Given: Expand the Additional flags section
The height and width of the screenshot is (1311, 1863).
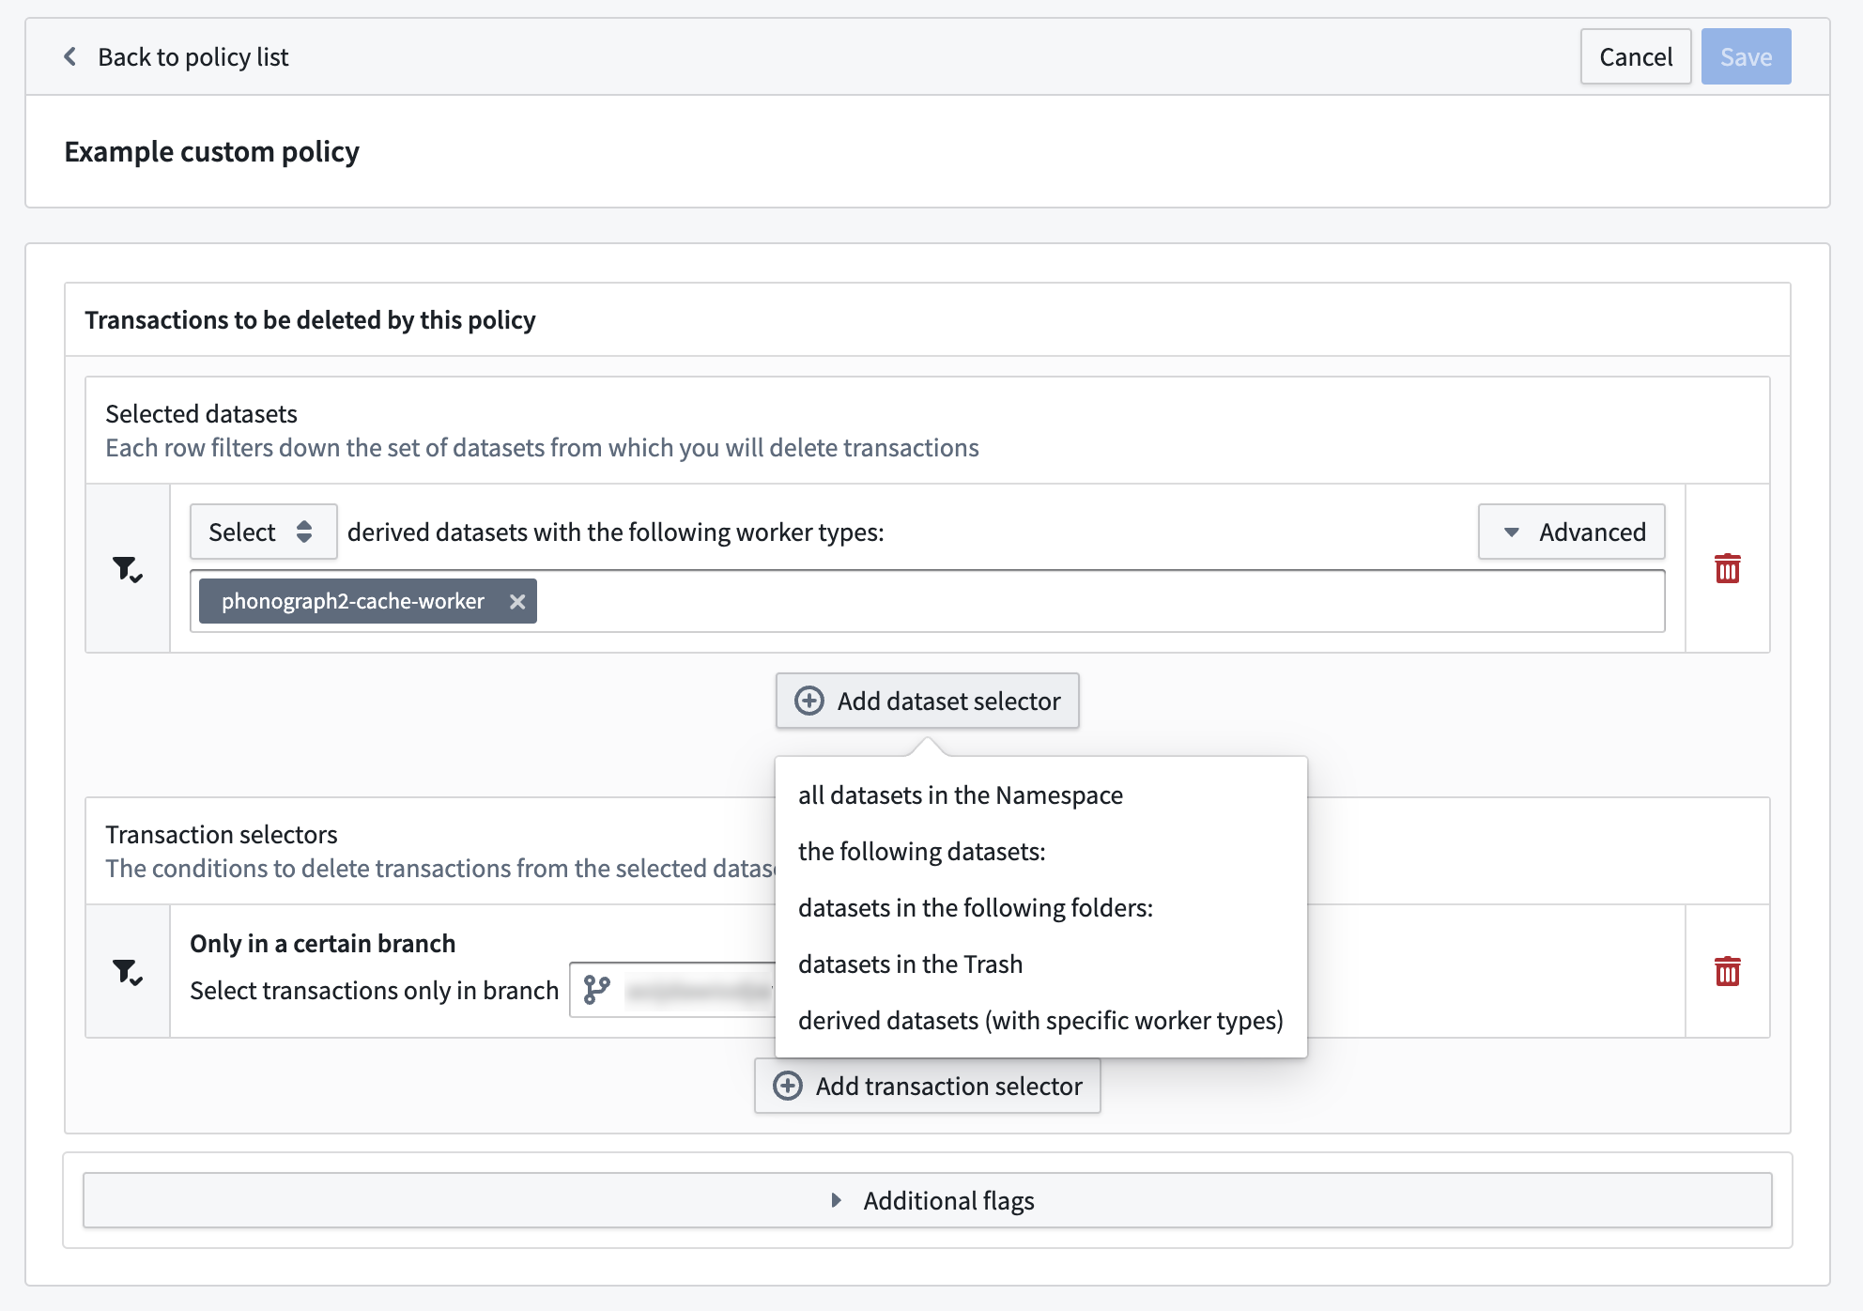Looking at the screenshot, I should 928,1201.
